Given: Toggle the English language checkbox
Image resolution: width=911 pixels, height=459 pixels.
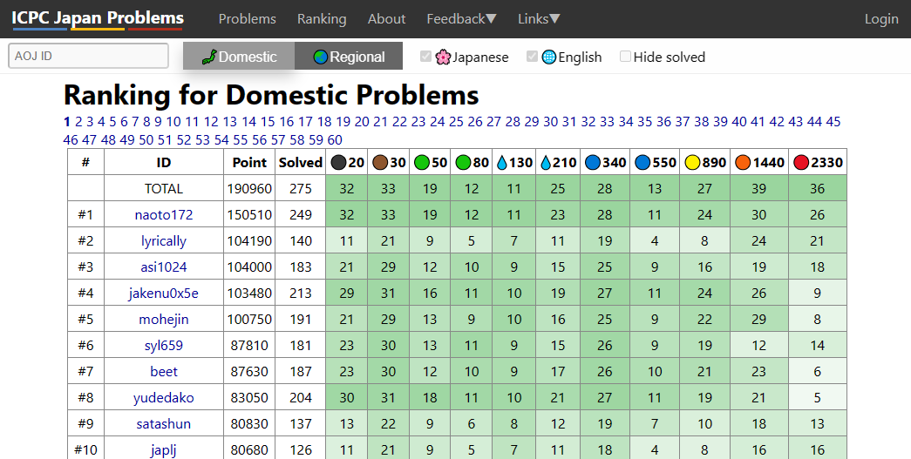Looking at the screenshot, I should pos(532,57).
